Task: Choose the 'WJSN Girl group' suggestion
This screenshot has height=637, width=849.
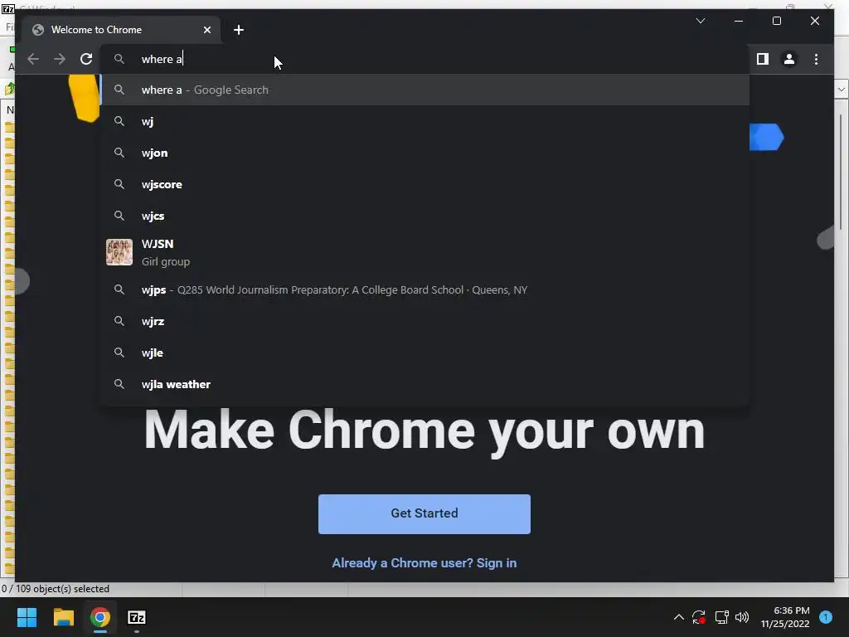Action: point(425,252)
